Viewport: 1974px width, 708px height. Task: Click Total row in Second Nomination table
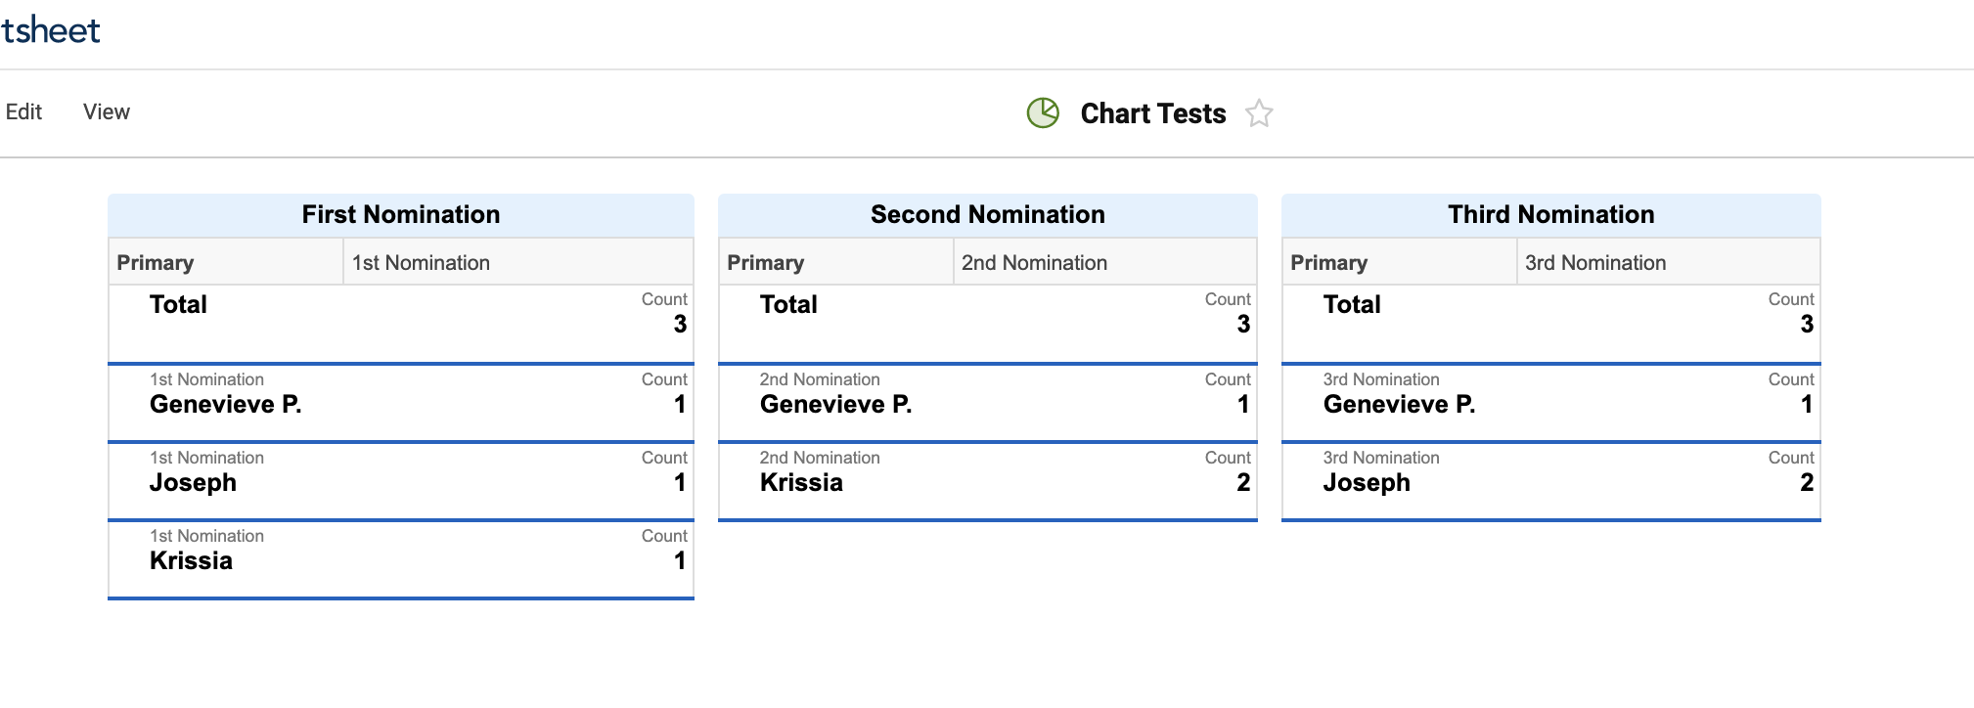pos(788,304)
